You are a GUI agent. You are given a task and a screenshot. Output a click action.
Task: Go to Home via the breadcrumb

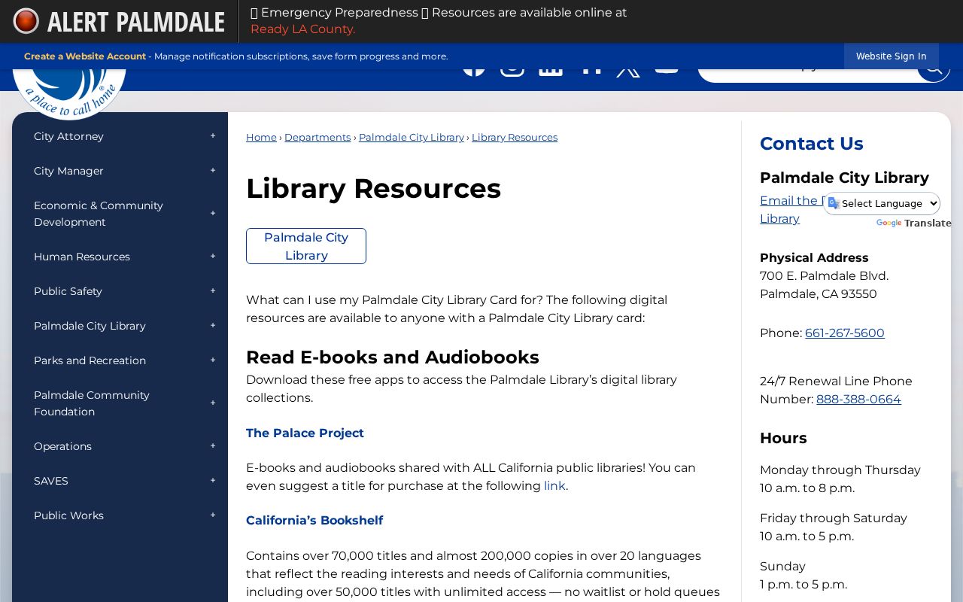[261, 137]
